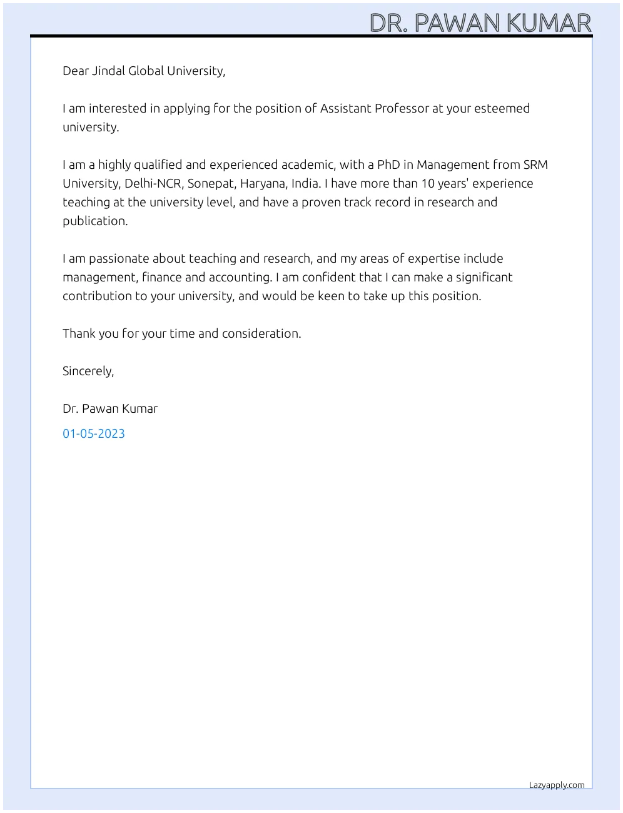Click the Dear Jindal Global University greeting
Screen dimensions: 623x813
click(x=143, y=71)
